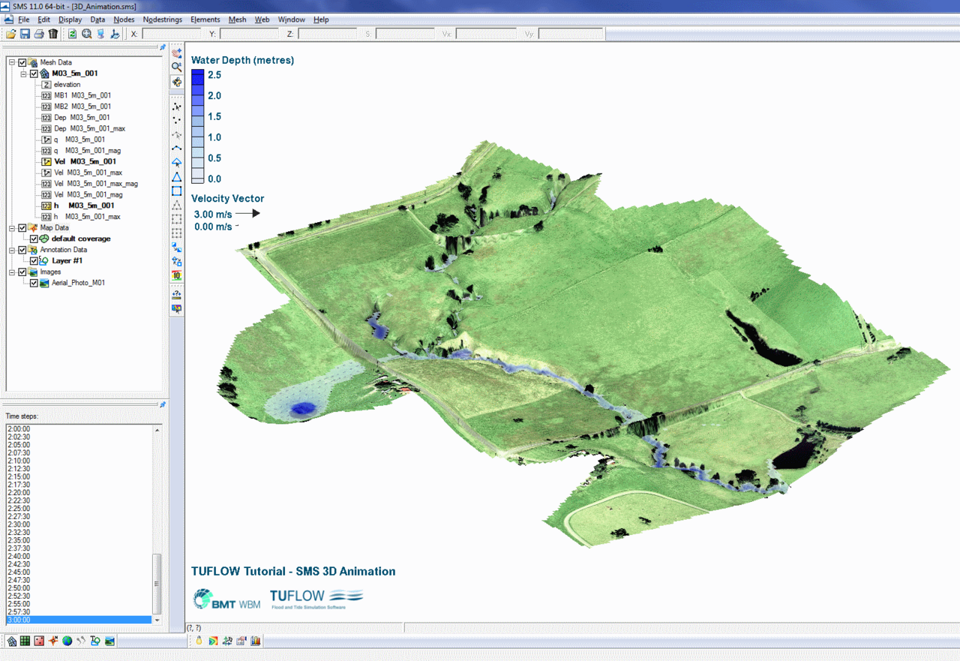The image size is (960, 661).
Task: Switch to the GIS globe module
Action: coord(67,641)
